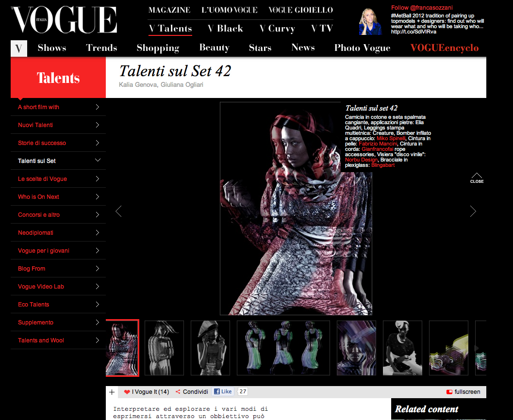Expand the Nuovi Talenti chevron
The height and width of the screenshot is (420, 513).
click(97, 125)
